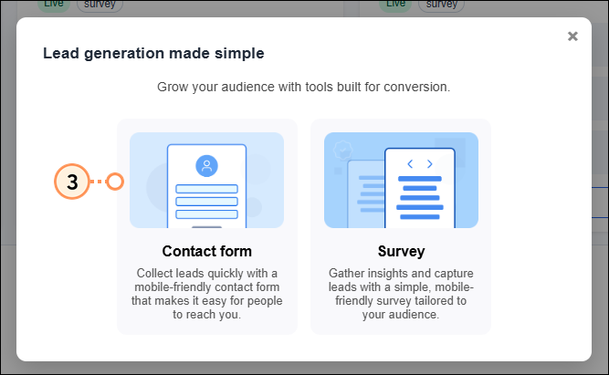Click the person avatar icon in Contact form
This screenshot has width=609, height=375.
pos(206,166)
